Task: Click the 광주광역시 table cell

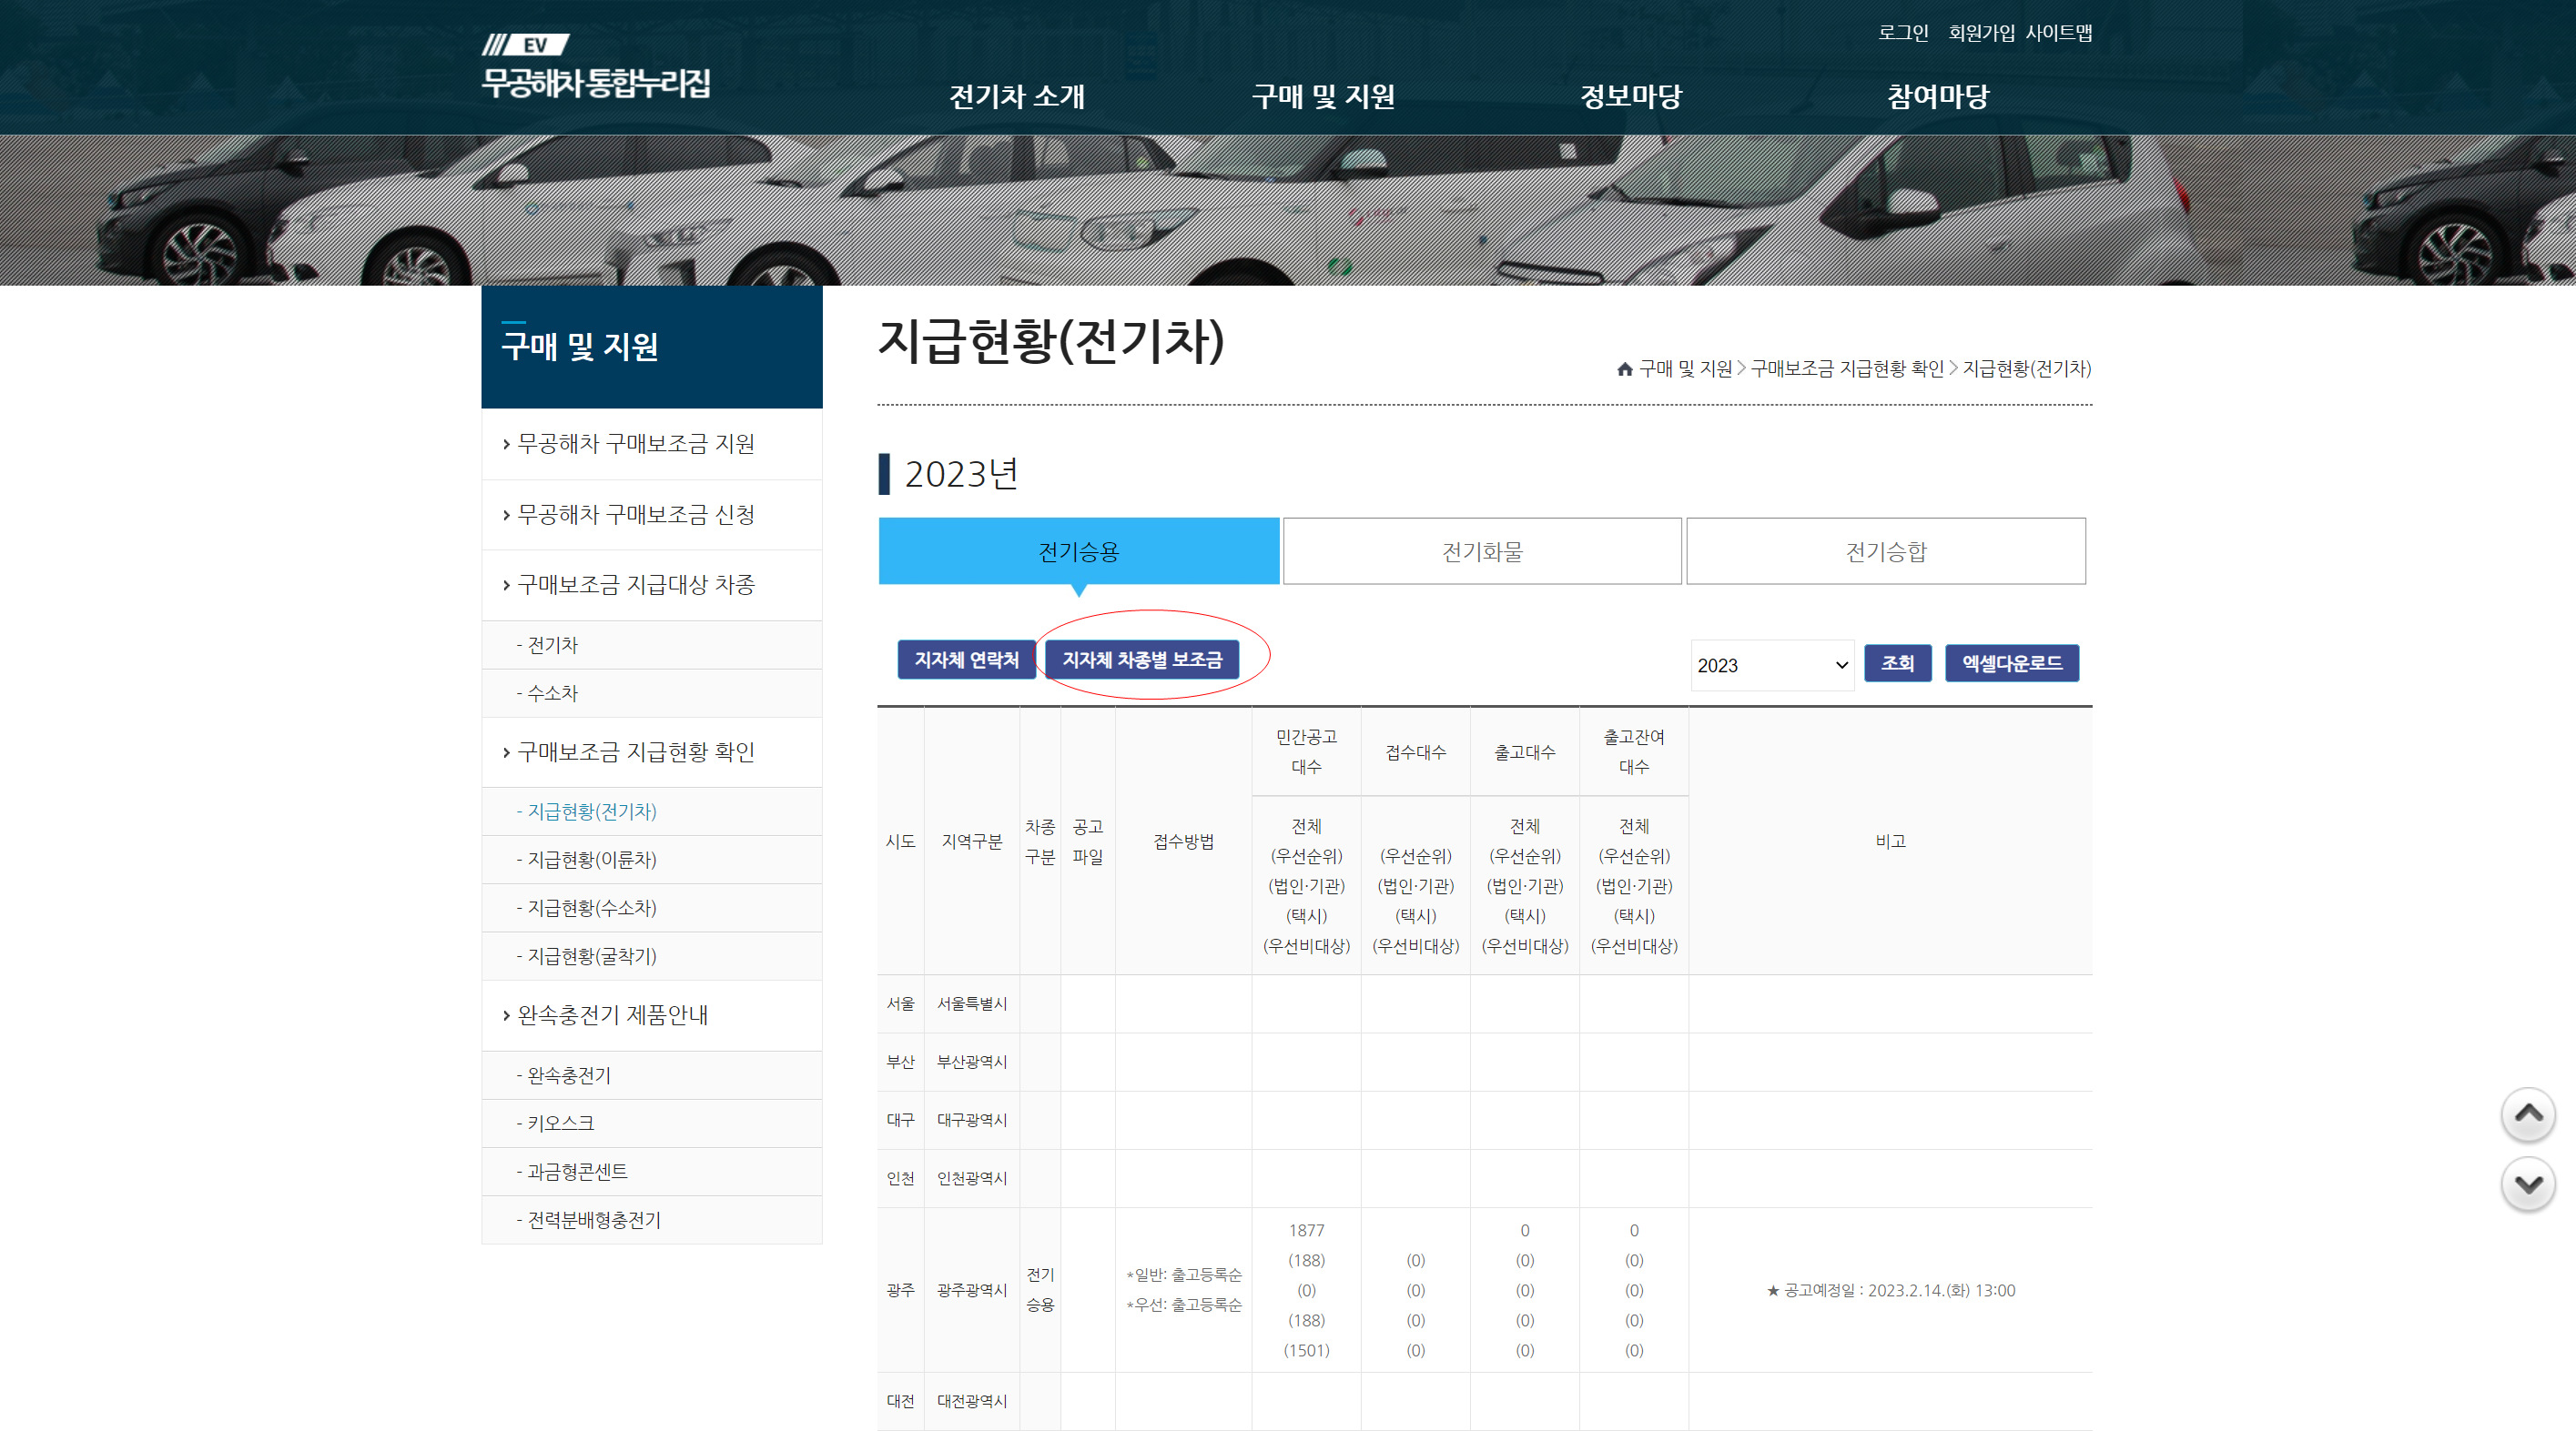Action: click(972, 1290)
